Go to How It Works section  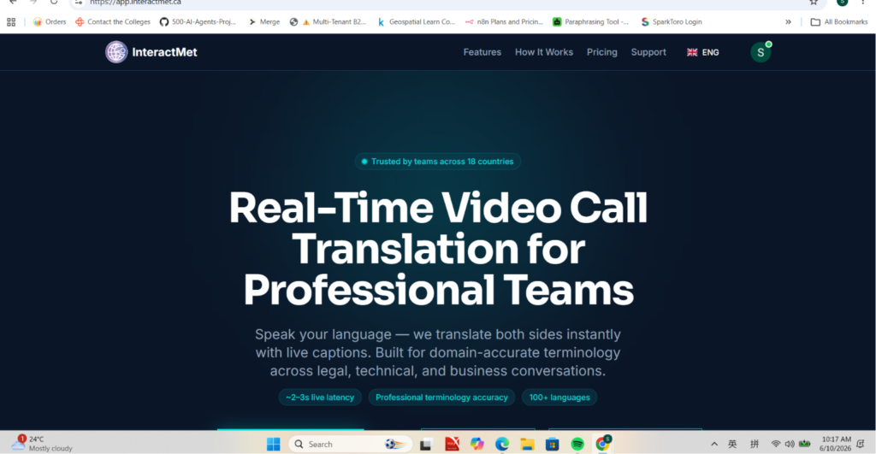click(x=543, y=52)
